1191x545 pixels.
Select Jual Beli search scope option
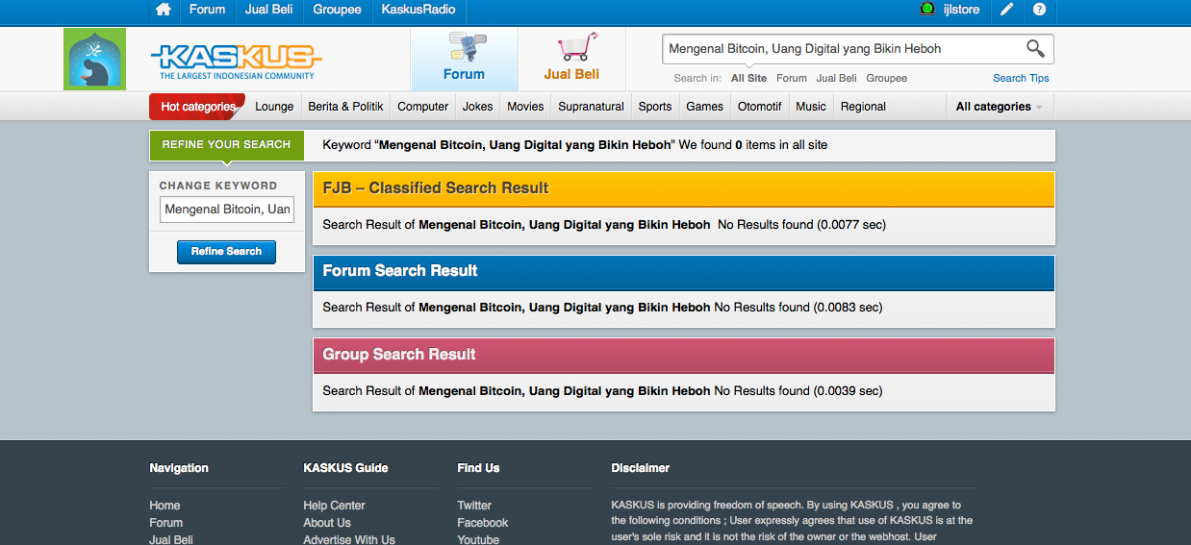[x=836, y=78]
